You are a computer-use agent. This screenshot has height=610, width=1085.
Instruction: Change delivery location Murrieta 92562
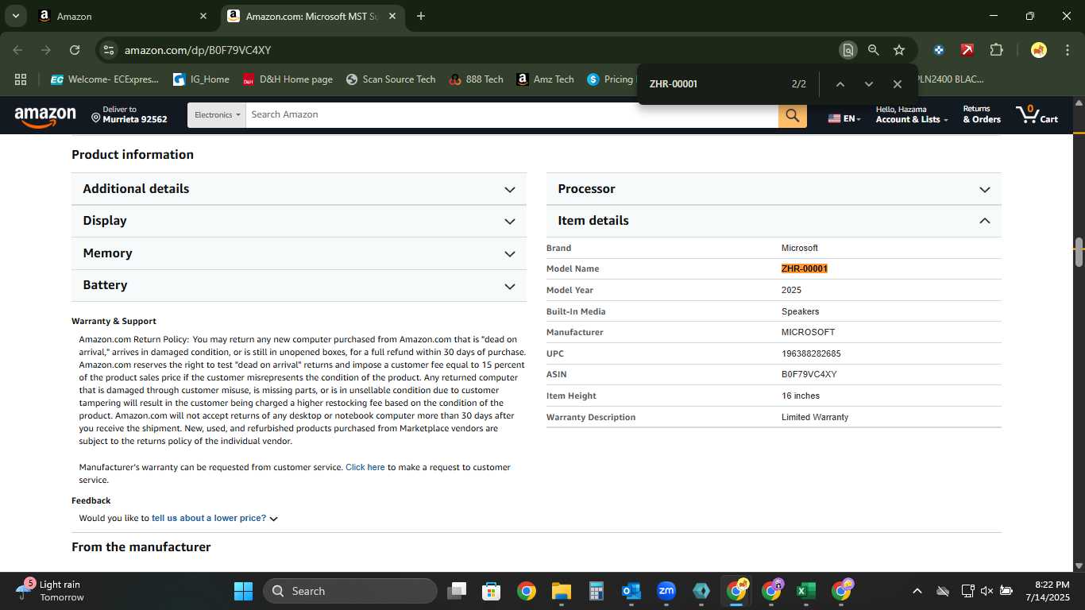click(129, 114)
